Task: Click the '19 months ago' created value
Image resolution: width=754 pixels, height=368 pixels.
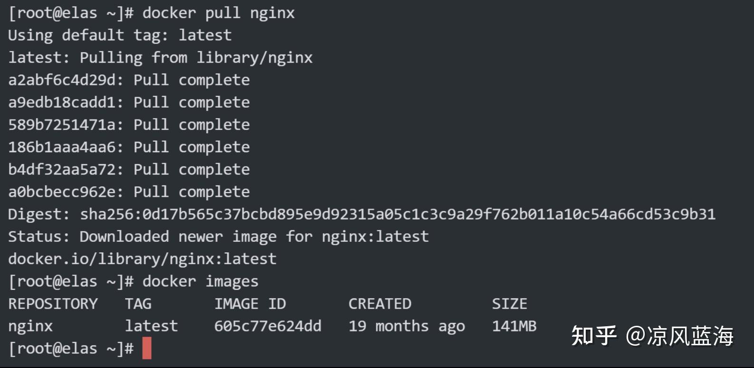Action: 406,326
